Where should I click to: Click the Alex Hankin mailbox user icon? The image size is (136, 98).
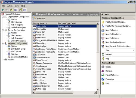[x=34, y=29]
